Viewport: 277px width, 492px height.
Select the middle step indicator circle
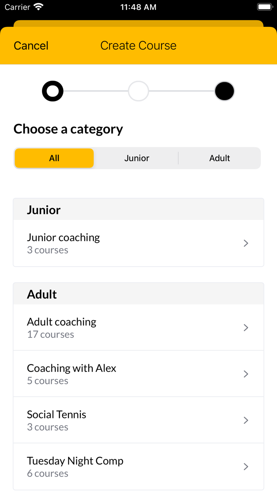(138, 91)
